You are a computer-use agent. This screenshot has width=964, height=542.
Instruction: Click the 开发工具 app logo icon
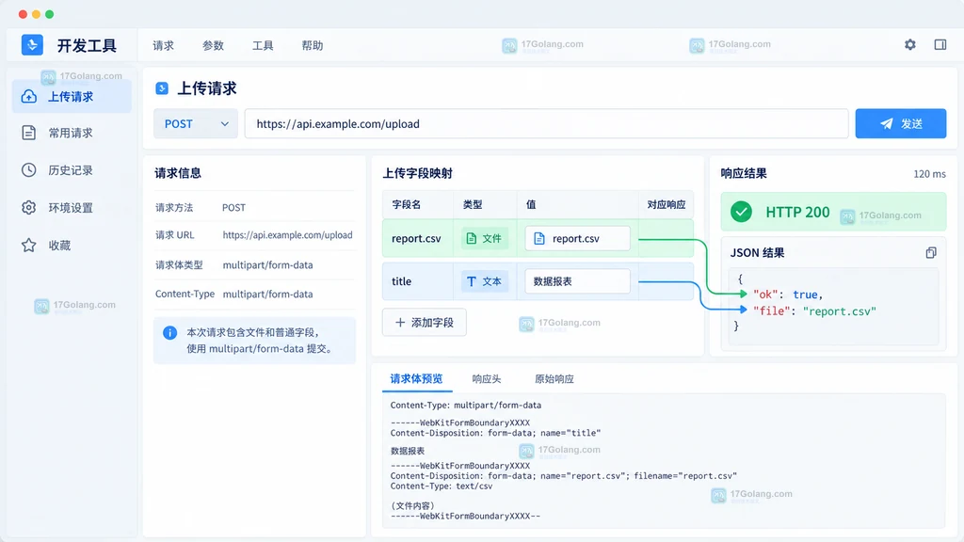tap(32, 45)
